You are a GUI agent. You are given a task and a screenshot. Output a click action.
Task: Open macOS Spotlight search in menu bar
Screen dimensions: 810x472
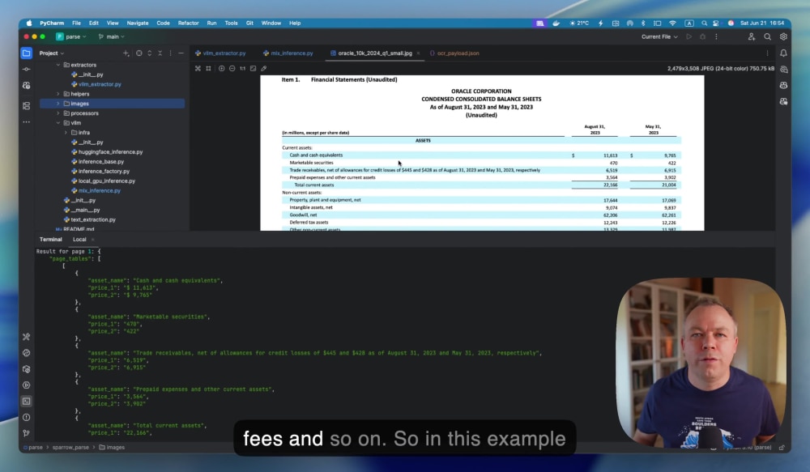(x=704, y=23)
